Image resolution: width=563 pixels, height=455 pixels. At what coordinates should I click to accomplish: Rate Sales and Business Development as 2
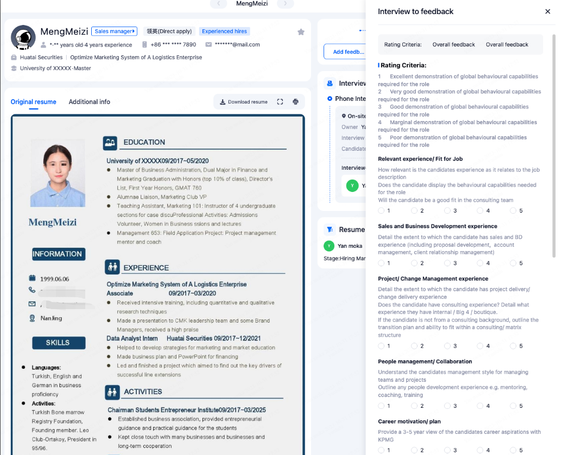tap(414, 263)
